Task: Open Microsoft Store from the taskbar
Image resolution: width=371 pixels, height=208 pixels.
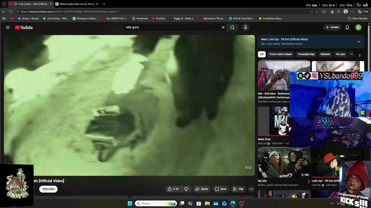Action: tap(199, 203)
